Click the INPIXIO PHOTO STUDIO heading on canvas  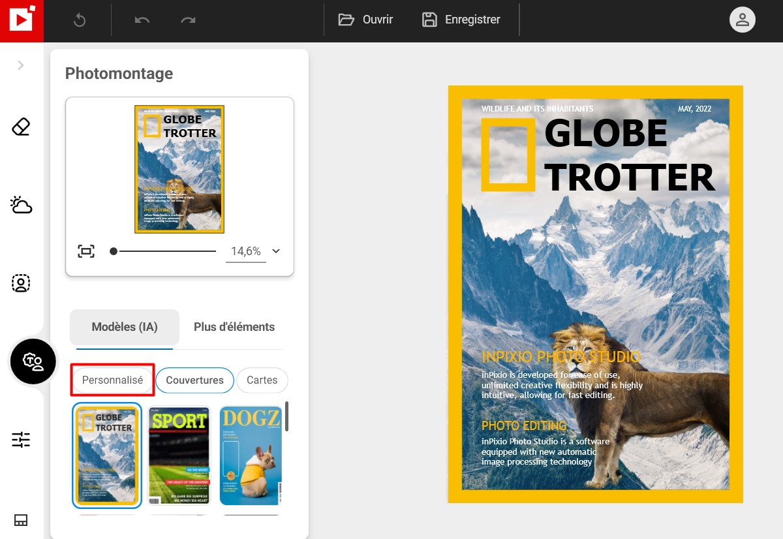(561, 357)
